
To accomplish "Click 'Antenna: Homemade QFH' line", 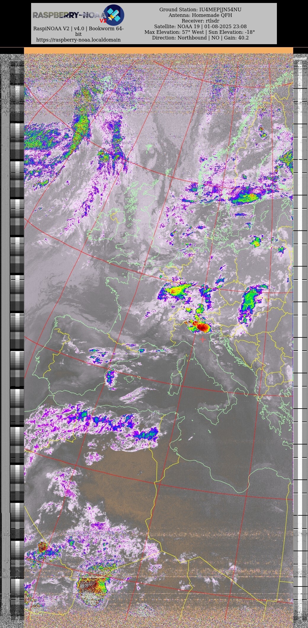I will [x=200, y=15].
